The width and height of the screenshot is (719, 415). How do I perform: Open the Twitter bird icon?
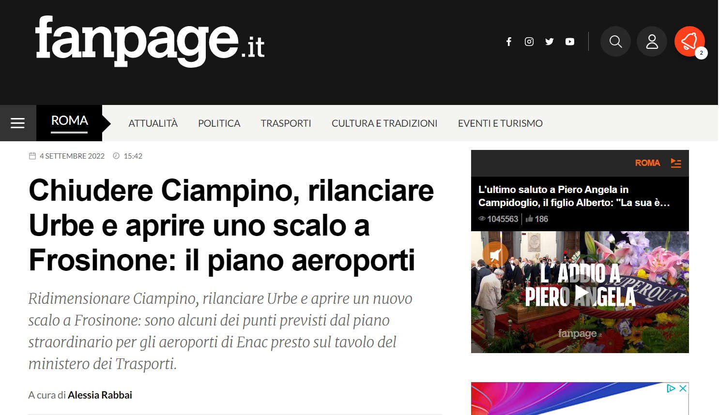pos(550,42)
